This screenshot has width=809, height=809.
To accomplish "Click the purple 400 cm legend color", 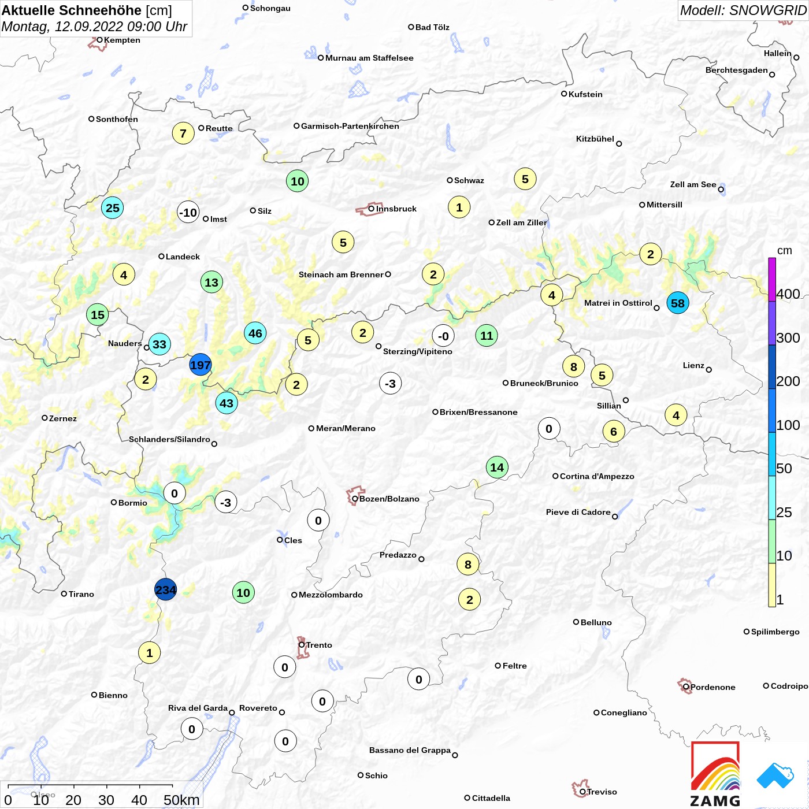I will [772, 279].
